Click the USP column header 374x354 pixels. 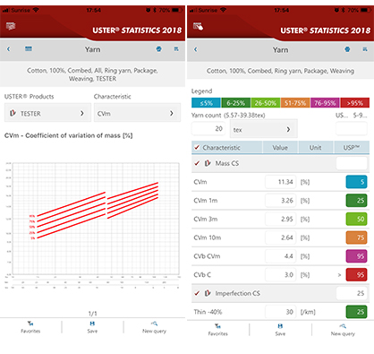(x=352, y=148)
